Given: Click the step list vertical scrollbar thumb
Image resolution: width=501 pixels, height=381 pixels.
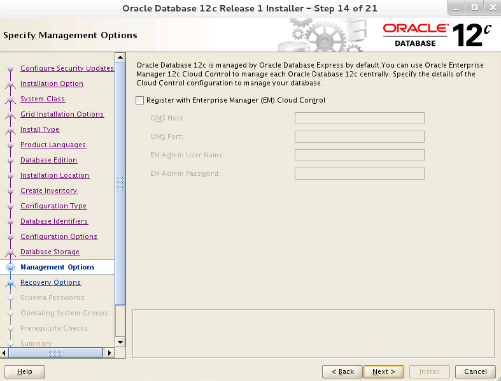Looking at the screenshot, I should click(x=120, y=183).
